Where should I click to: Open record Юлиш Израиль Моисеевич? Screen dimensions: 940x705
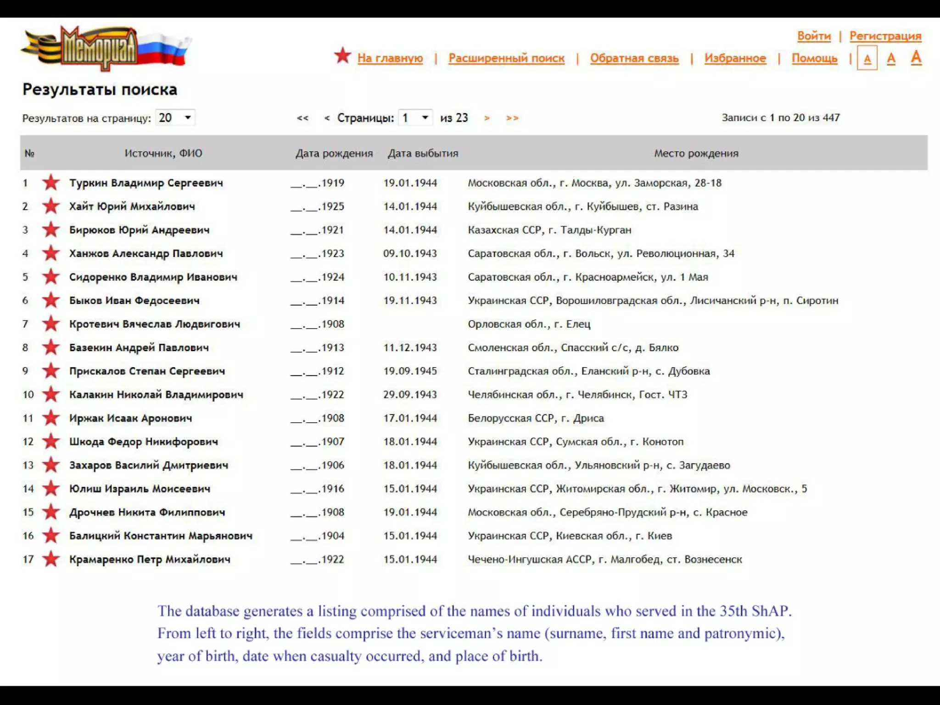point(140,488)
